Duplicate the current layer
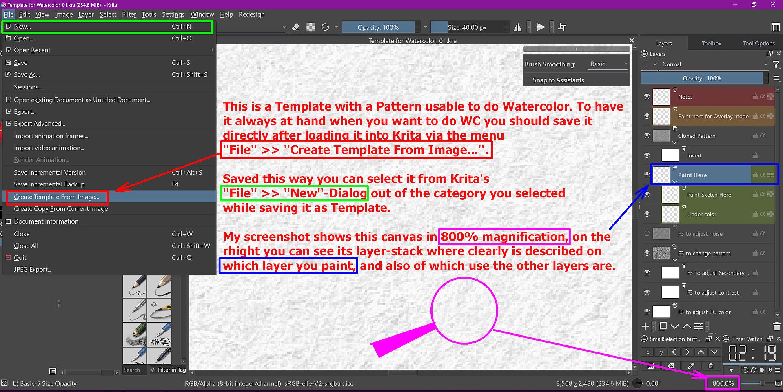Image resolution: width=783 pixels, height=392 pixels. (663, 326)
